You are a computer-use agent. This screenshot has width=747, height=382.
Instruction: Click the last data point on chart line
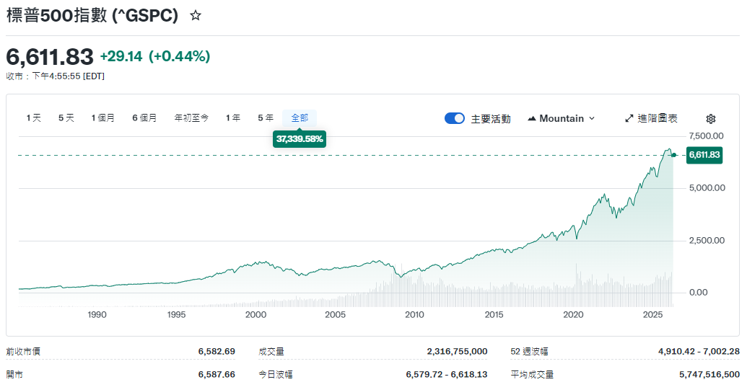(x=673, y=155)
